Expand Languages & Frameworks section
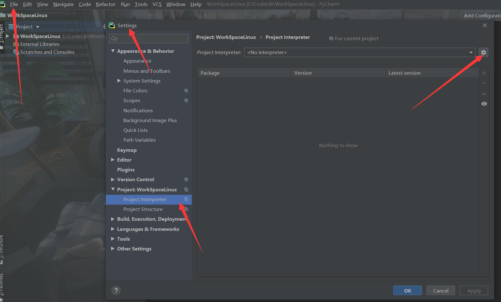Viewport: 501px width, 302px height. click(113, 229)
